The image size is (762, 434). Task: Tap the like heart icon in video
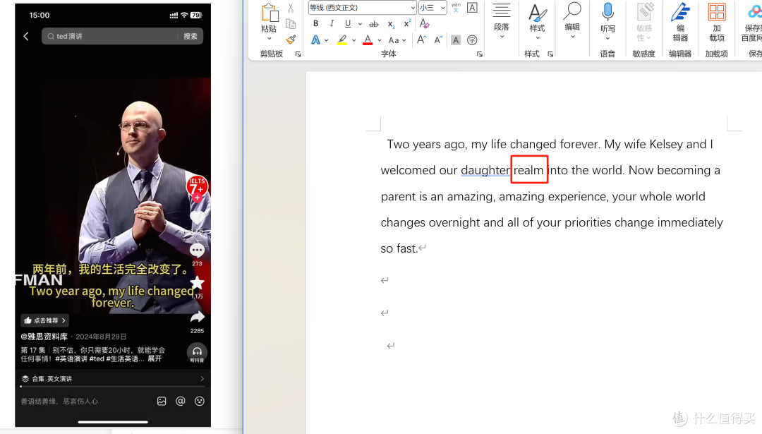[x=197, y=218]
